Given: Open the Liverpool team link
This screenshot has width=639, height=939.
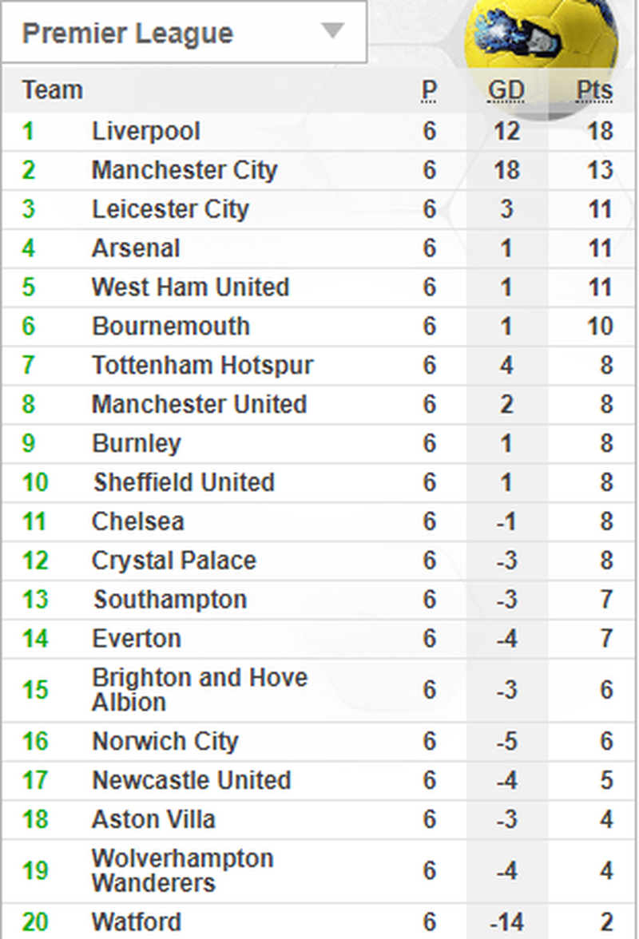Looking at the screenshot, I should (146, 131).
